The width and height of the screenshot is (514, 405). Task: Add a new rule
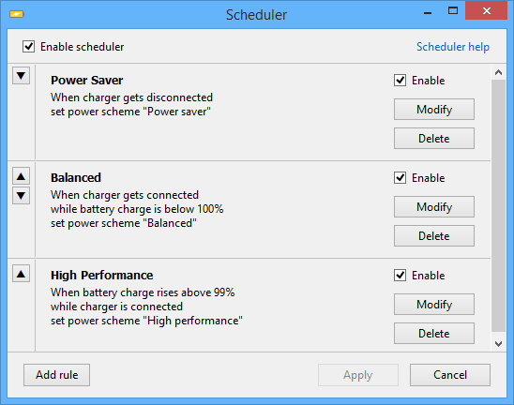tap(56, 375)
